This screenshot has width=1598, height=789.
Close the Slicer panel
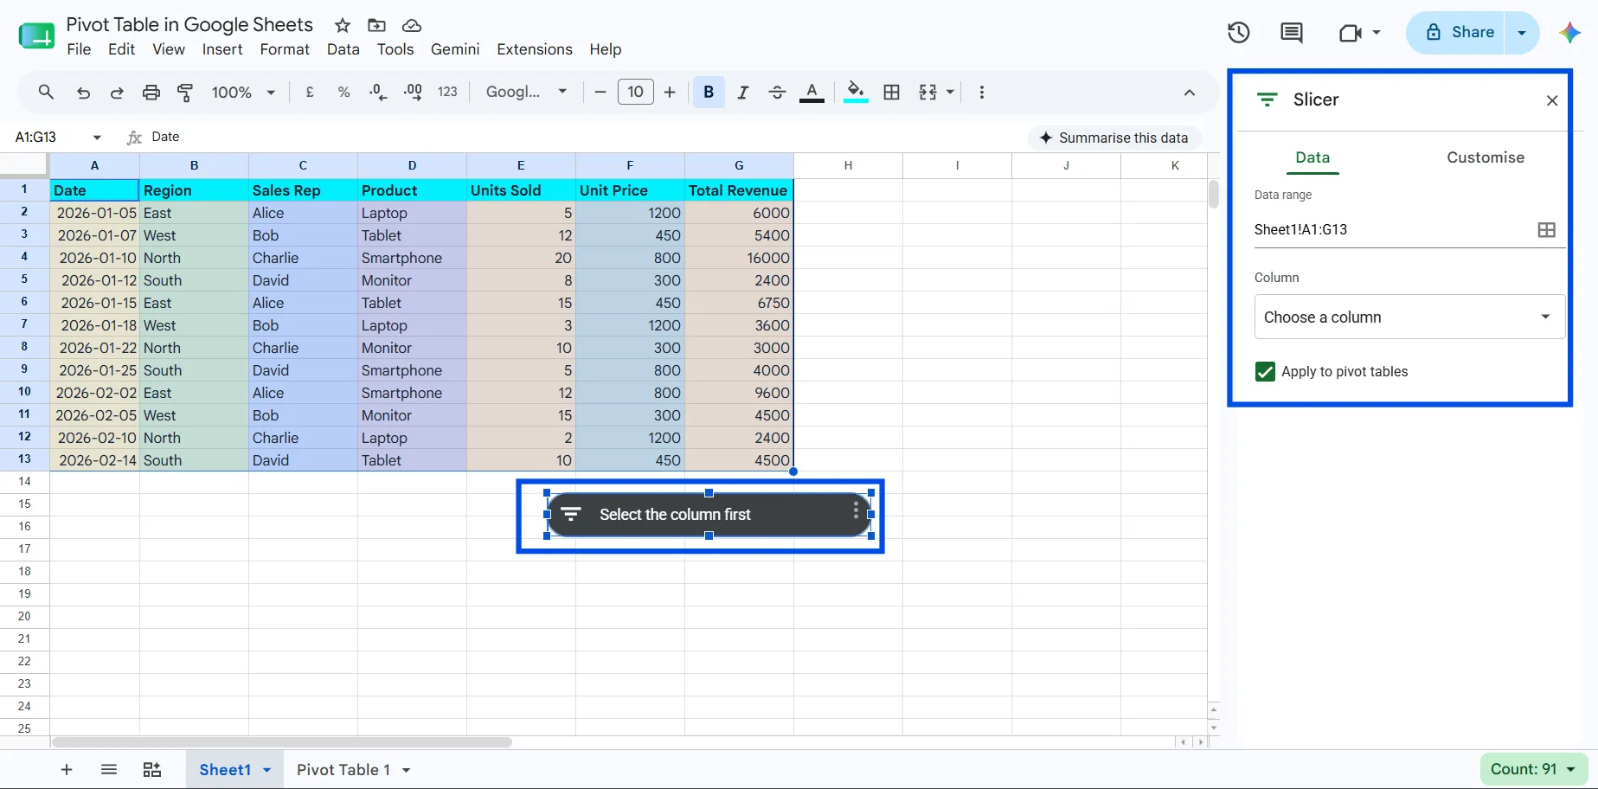point(1552,100)
